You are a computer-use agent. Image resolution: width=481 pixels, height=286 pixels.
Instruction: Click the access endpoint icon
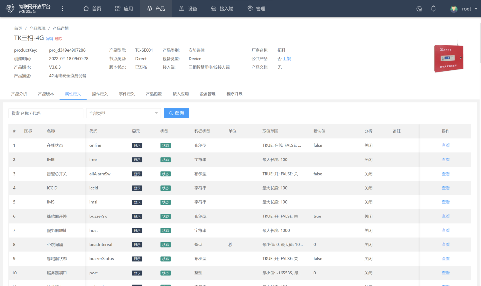click(214, 8)
